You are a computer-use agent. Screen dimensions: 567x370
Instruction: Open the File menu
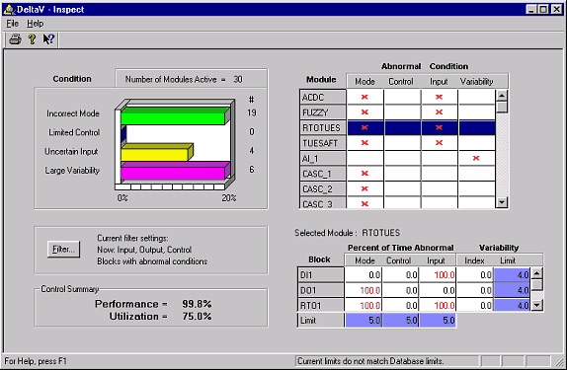12,24
